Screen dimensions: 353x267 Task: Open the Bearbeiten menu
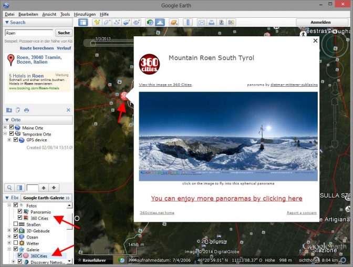tap(28, 14)
